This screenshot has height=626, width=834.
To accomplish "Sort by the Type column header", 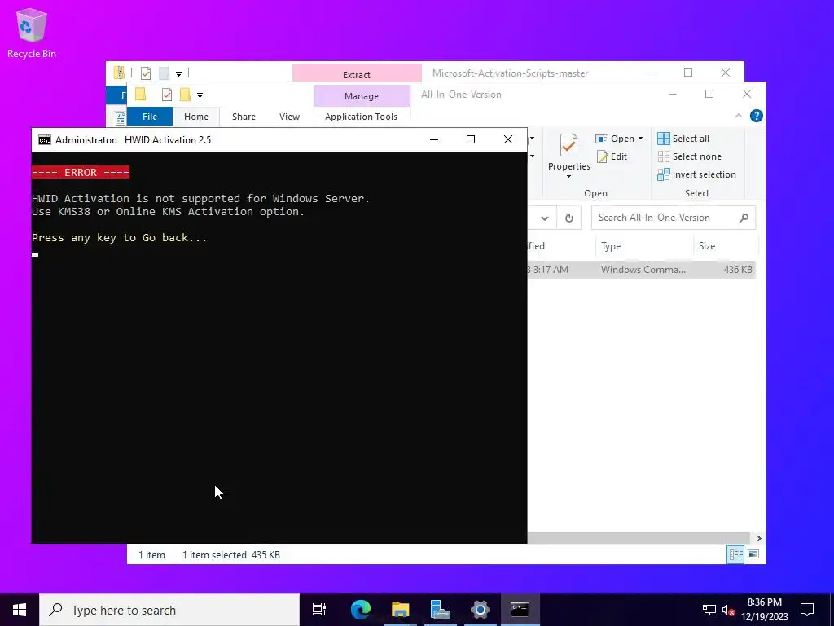I will pyautogui.click(x=643, y=246).
